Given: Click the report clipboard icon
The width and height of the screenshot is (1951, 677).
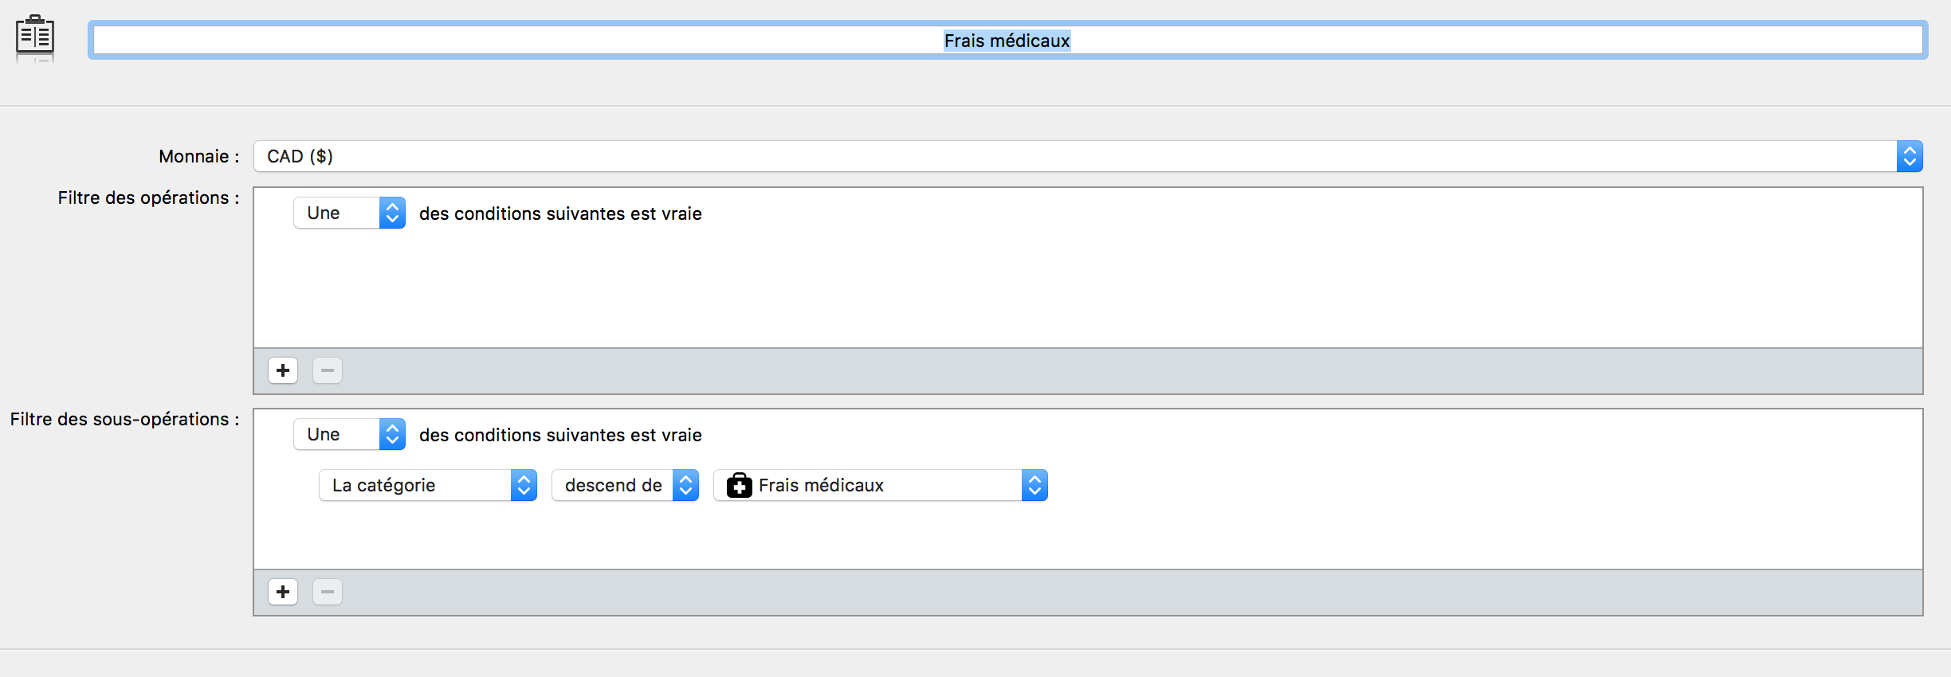Looking at the screenshot, I should pos(35,38).
